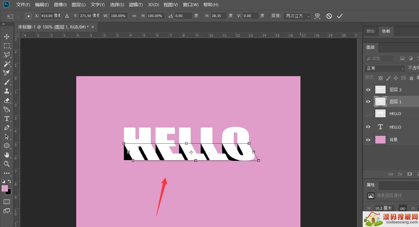Viewport: 419px width, 227px height.
Task: Select the Horizontal Type tool
Action: point(7,118)
